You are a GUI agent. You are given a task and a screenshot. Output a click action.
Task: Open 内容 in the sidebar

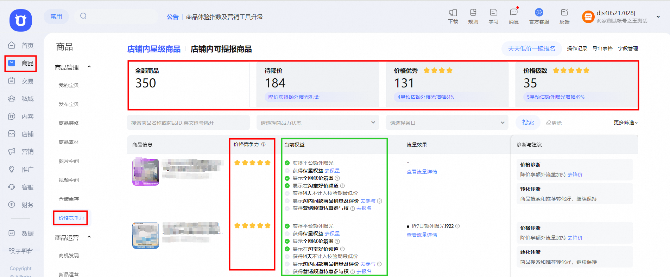[x=21, y=117]
